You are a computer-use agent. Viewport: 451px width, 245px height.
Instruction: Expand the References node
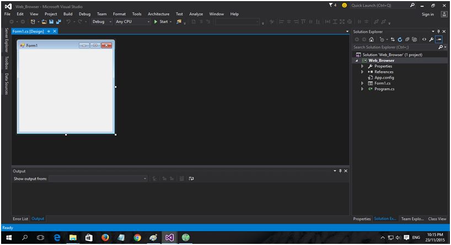(362, 72)
